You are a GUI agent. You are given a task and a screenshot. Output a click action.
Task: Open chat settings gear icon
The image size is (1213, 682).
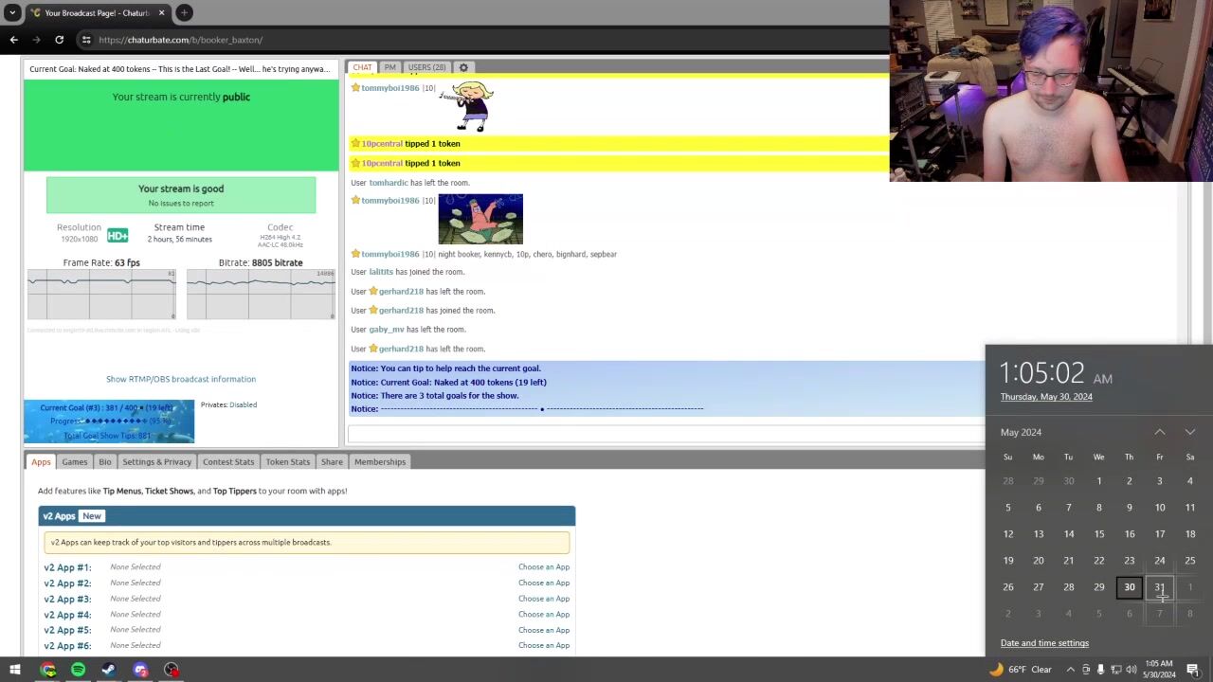[x=463, y=67]
